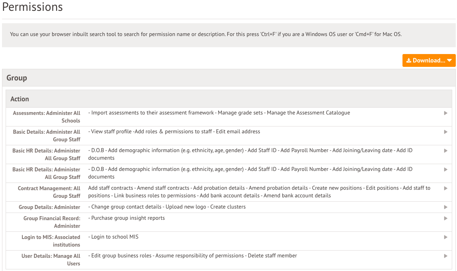Click the Download... button label
Viewport: 457px width, 271px height.
click(429, 60)
